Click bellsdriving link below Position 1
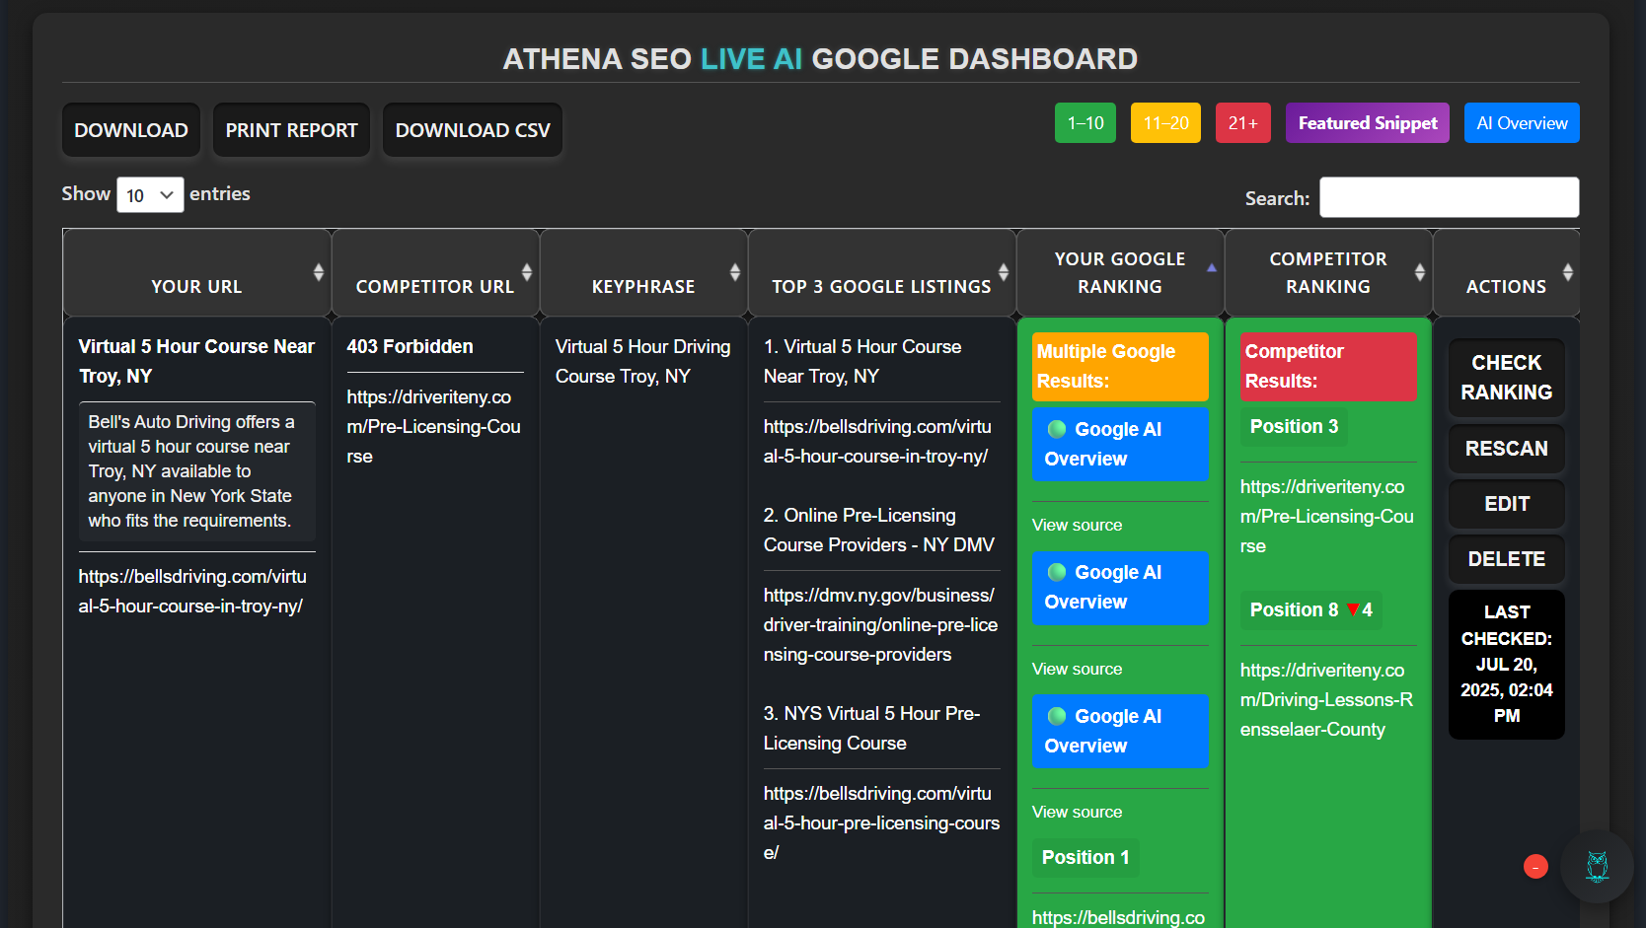The image size is (1646, 928). pos(1118,917)
